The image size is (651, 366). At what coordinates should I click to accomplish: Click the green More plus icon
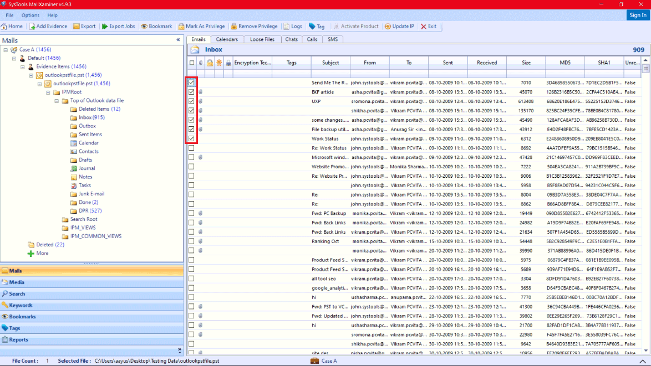(30, 253)
